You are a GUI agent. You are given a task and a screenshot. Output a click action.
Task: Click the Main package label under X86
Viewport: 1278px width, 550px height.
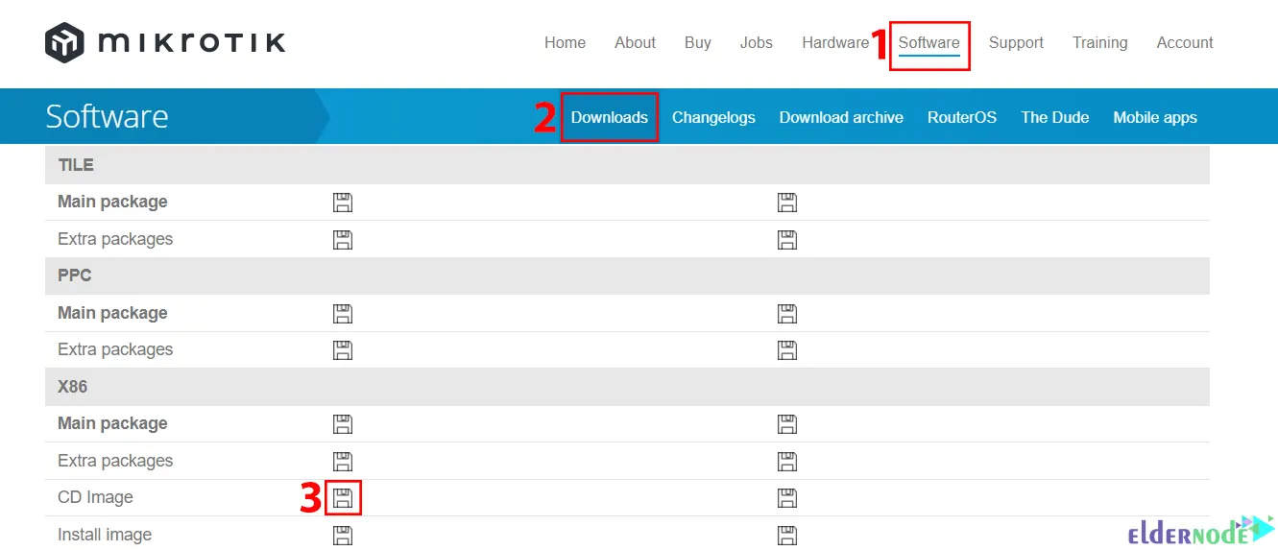112,423
